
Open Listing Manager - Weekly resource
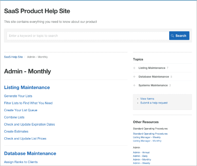(x=147, y=137)
